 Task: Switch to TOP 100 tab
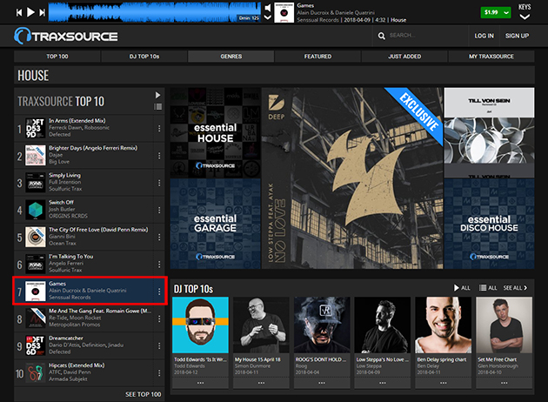point(57,57)
